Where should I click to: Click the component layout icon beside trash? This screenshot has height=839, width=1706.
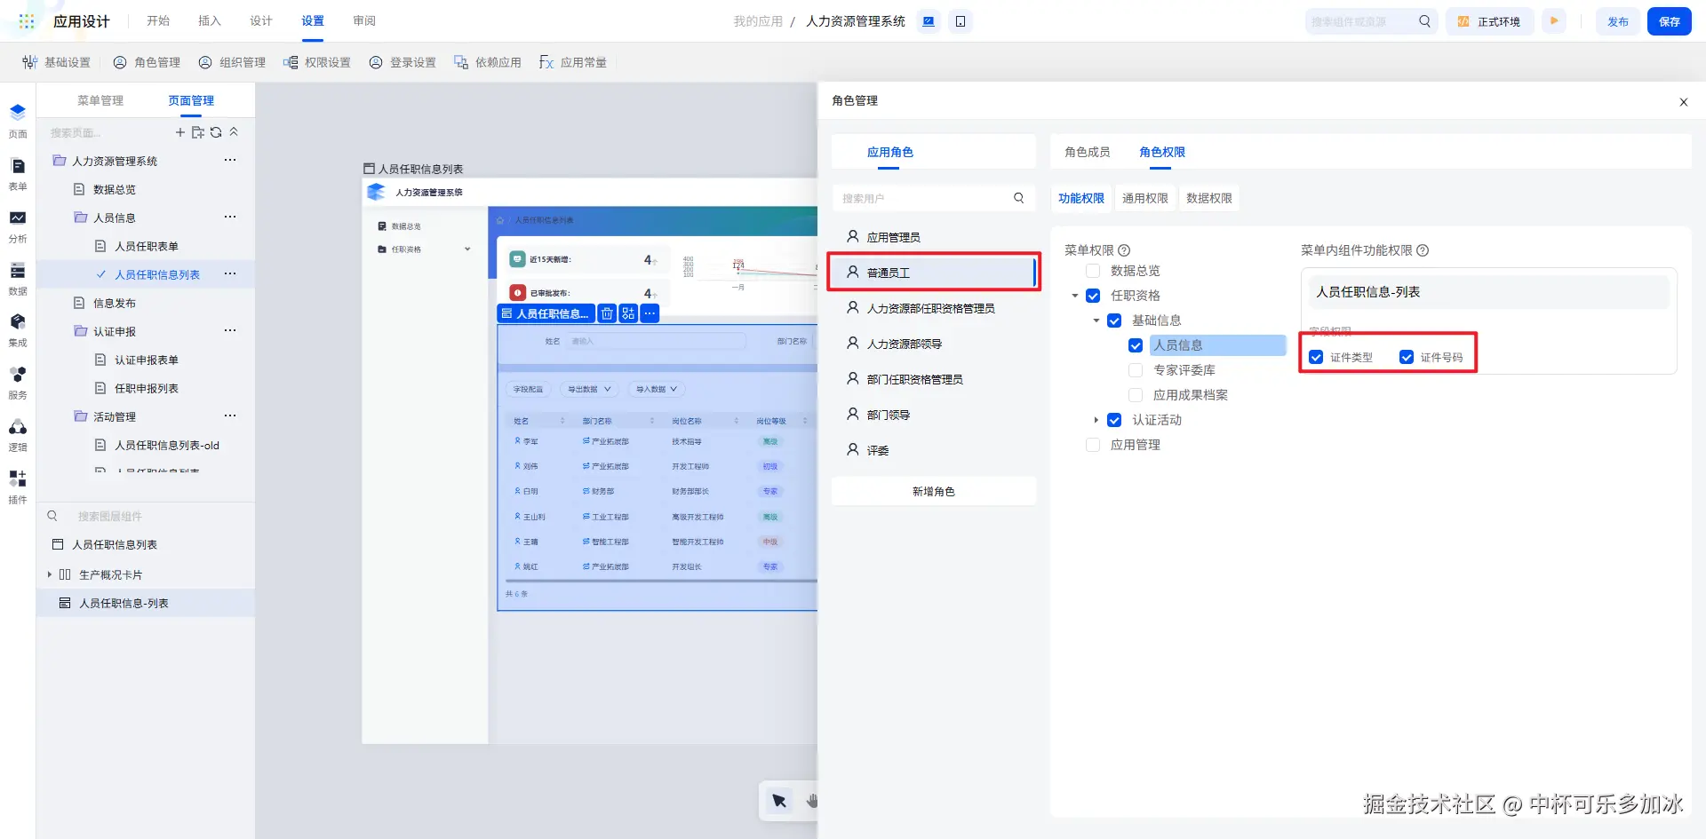point(628,313)
